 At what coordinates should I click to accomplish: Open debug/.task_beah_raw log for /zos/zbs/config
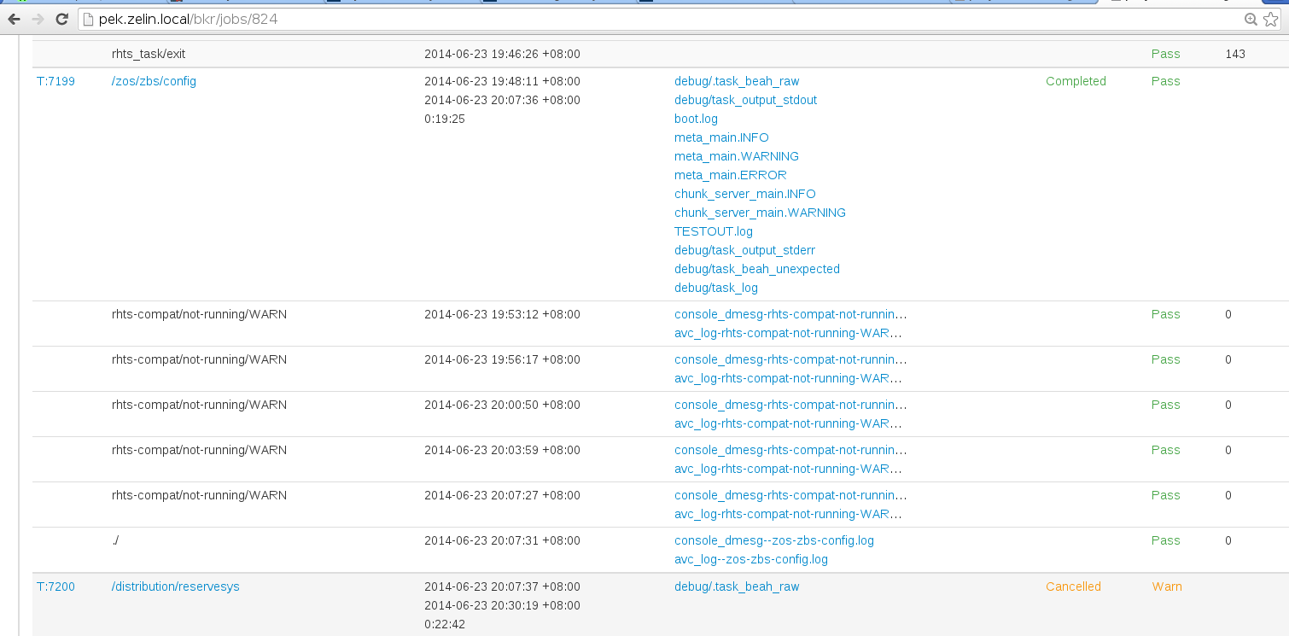tap(737, 81)
